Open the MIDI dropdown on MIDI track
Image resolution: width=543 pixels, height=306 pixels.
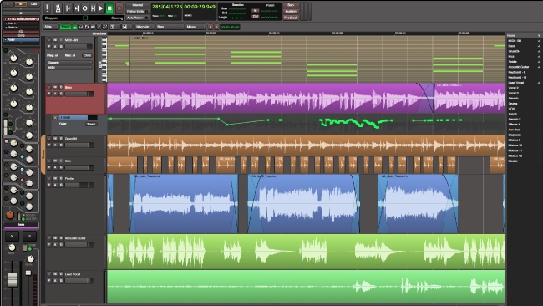tap(69, 67)
